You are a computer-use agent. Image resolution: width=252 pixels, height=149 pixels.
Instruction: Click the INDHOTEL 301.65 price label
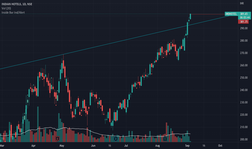pos(238,14)
